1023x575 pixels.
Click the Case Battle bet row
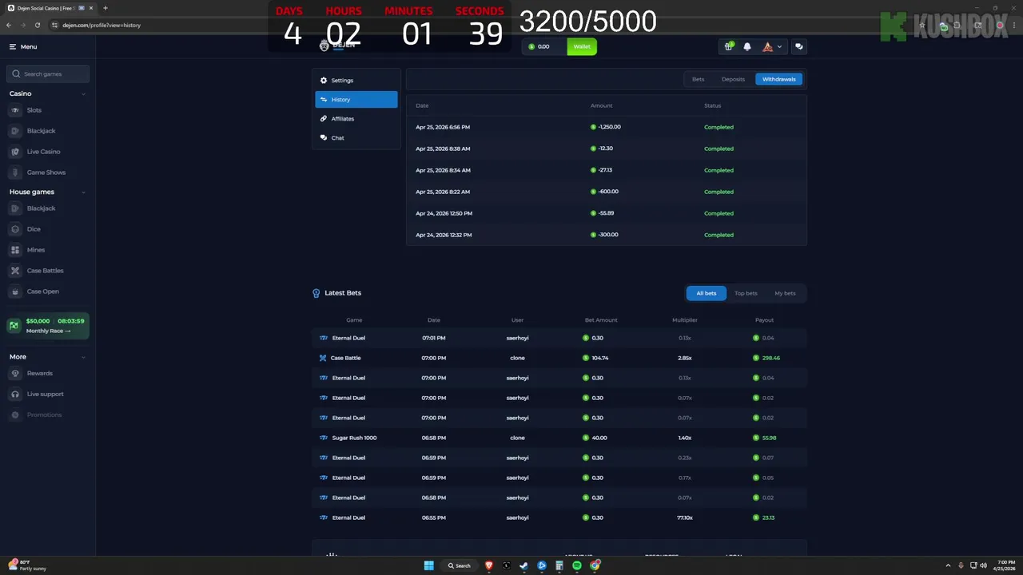559,358
